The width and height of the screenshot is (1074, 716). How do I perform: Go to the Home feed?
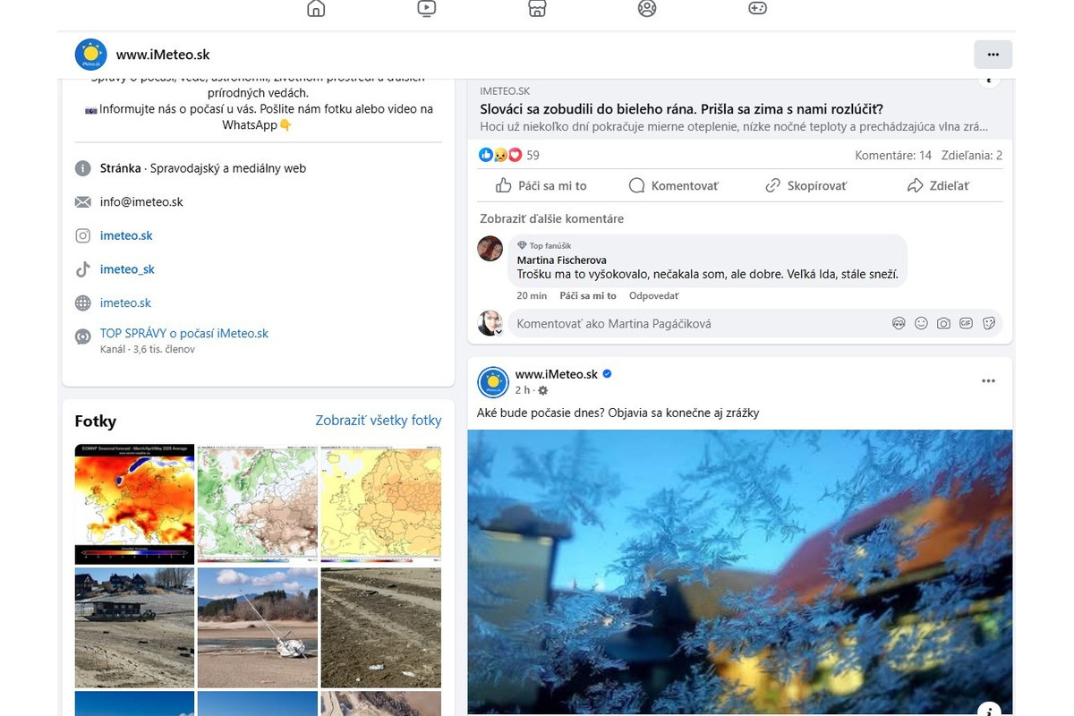[315, 10]
